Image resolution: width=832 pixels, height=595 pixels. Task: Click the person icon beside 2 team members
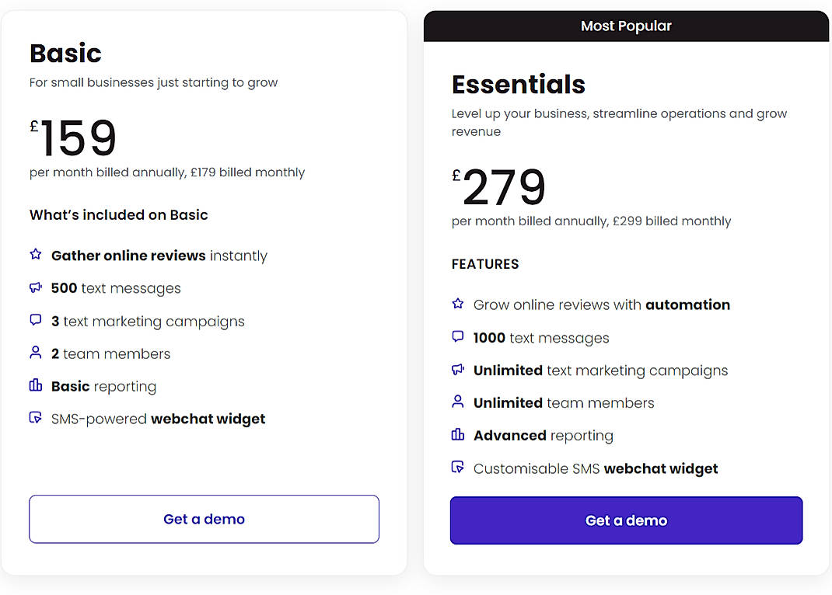point(35,353)
